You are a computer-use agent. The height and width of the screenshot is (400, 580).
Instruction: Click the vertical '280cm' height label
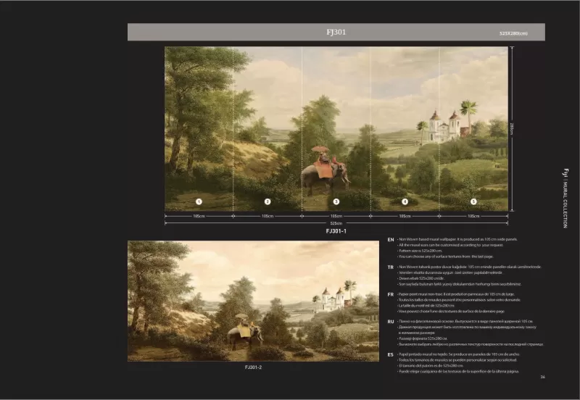tap(513, 129)
